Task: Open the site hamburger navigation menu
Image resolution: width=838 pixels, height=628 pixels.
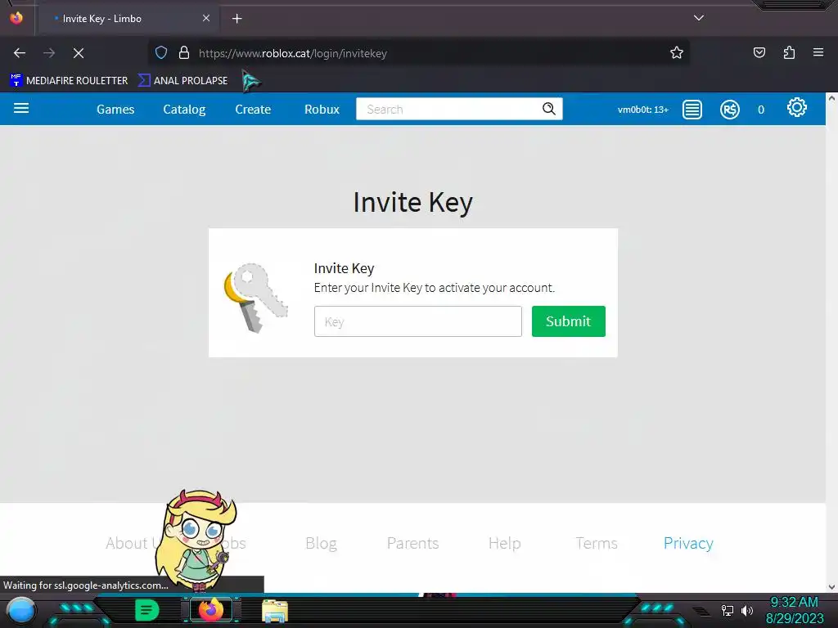Action: [x=21, y=109]
